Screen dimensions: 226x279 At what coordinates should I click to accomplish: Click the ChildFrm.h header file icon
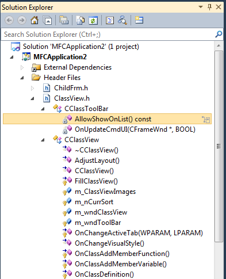pos(47,88)
